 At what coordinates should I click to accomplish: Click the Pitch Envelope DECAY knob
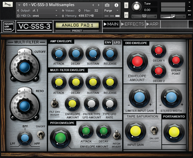[104, 131]
